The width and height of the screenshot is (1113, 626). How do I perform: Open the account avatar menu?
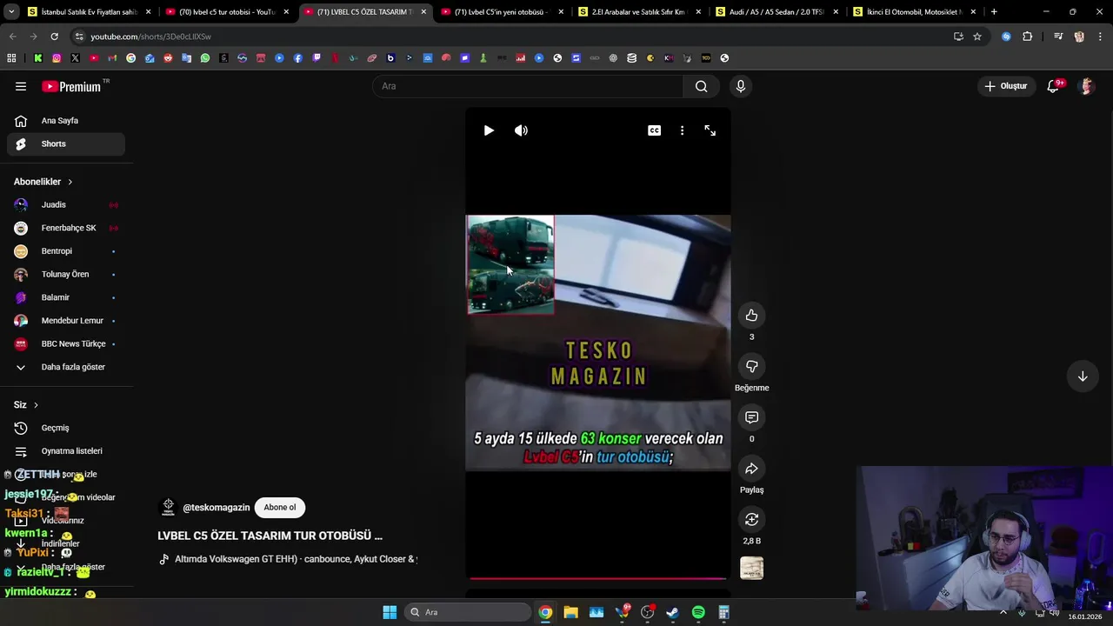(1086, 86)
